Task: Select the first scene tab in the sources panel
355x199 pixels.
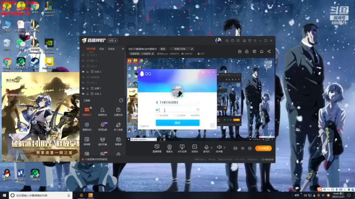Action: (91, 49)
